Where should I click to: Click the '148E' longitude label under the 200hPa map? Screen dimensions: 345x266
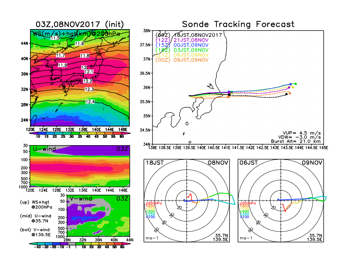click(x=123, y=130)
